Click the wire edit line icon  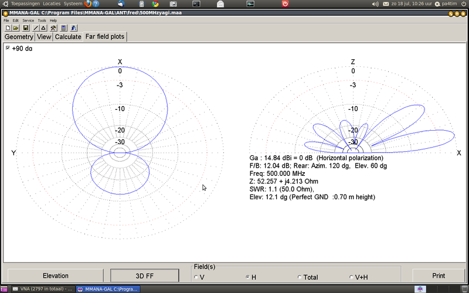click(36, 28)
